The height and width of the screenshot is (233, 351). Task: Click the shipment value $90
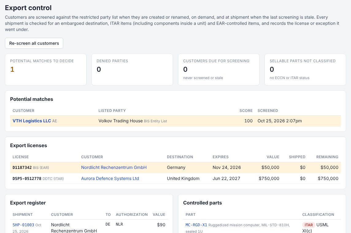(161, 225)
